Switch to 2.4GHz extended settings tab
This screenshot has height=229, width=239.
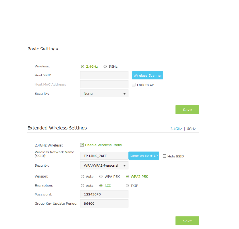176,129
